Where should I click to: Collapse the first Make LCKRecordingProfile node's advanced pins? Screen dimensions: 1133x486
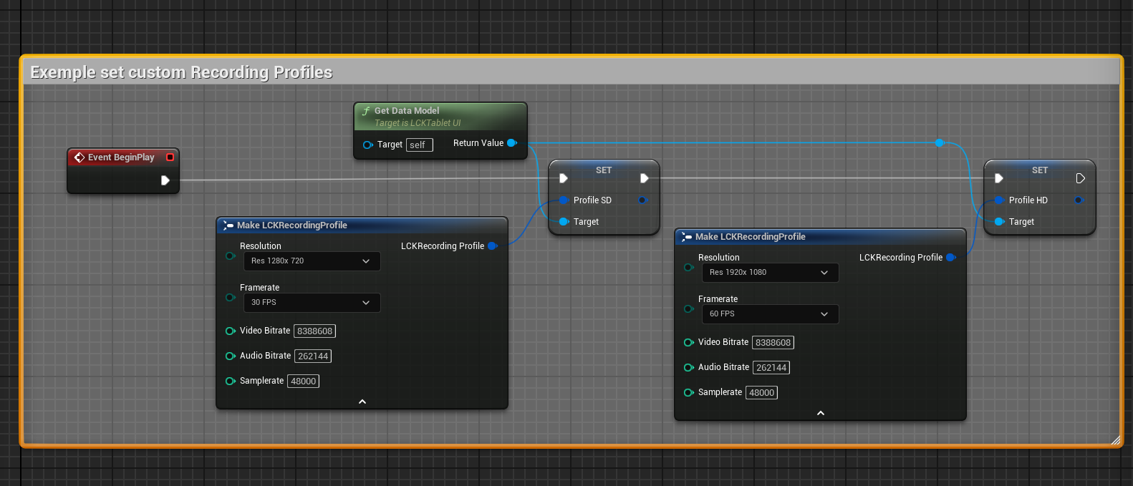click(x=362, y=402)
